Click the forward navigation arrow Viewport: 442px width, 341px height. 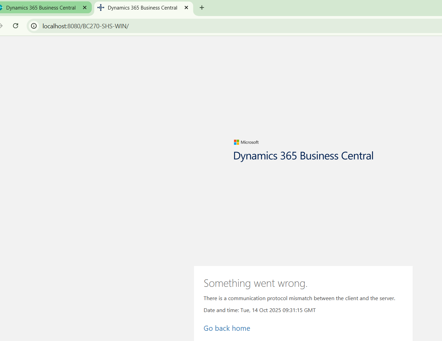click(1, 26)
